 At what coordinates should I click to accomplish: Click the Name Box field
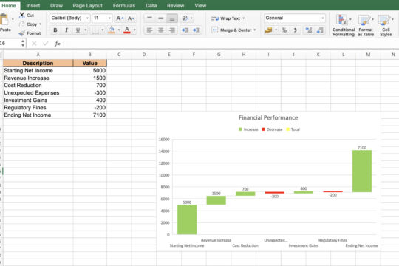pos(10,44)
